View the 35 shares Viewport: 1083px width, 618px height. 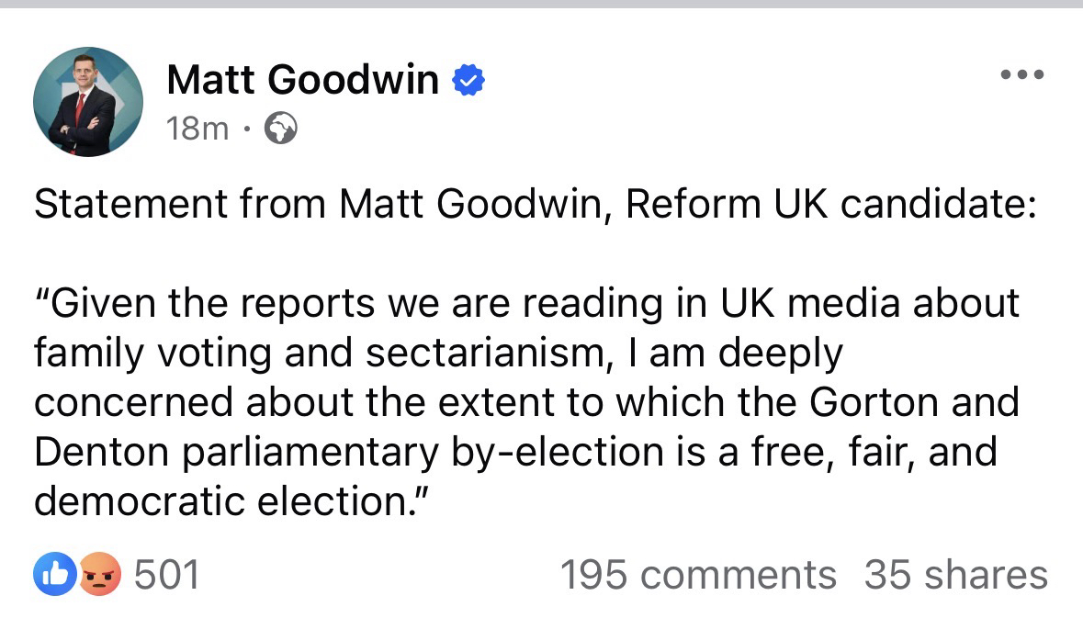pos(955,575)
